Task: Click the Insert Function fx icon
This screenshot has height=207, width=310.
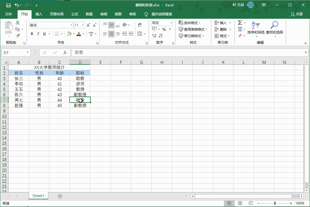Action: [65, 53]
